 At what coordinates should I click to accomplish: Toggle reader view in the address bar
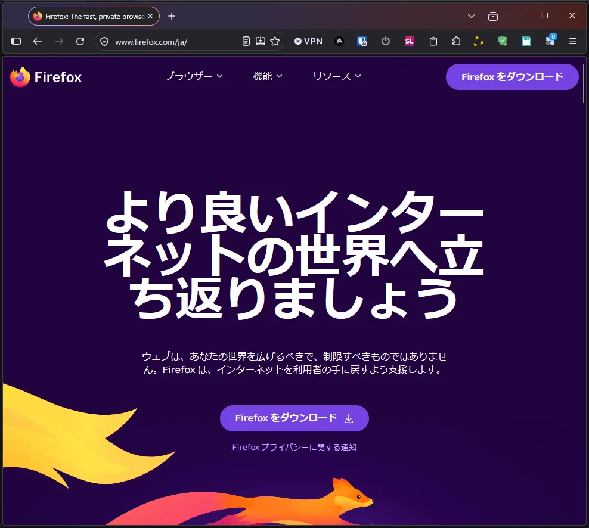click(246, 41)
